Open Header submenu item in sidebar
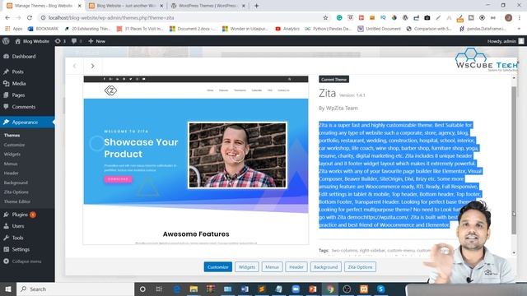This screenshot has width=527, height=296. click(11, 173)
